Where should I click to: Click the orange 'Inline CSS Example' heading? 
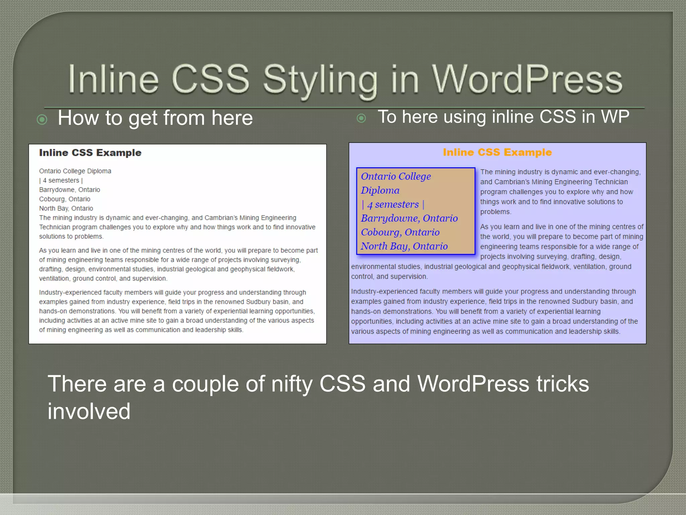pyautogui.click(x=497, y=152)
